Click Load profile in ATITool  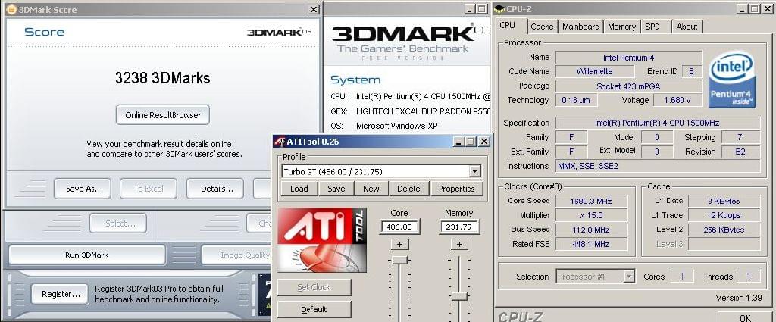point(299,189)
